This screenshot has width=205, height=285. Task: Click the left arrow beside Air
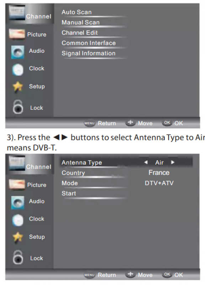pos(146,162)
